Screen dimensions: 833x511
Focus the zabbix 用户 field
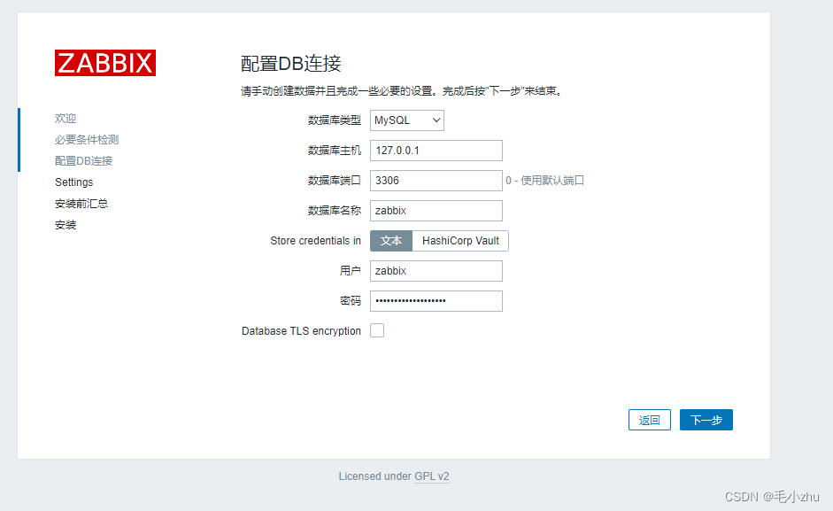coord(436,270)
